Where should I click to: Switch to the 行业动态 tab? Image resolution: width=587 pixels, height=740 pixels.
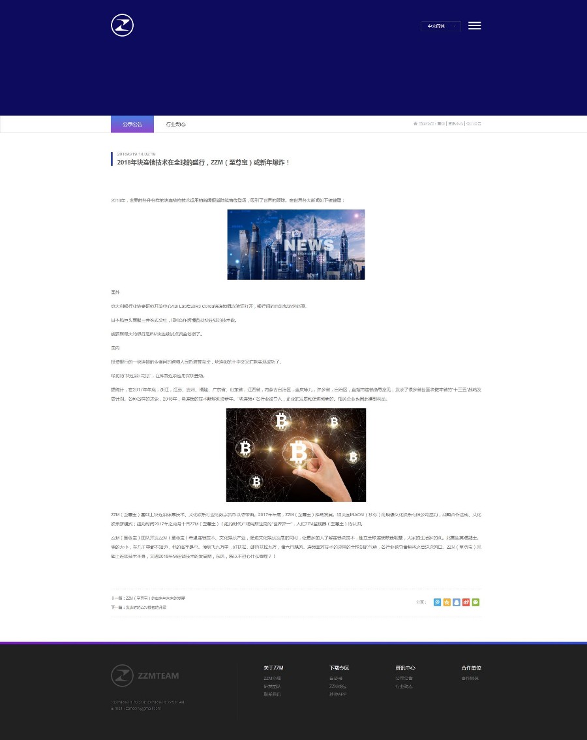point(175,124)
